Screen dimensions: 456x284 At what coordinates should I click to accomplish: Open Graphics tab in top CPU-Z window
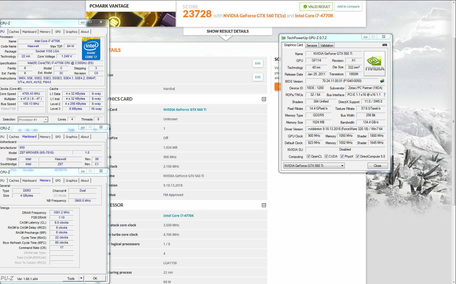pyautogui.click(x=72, y=32)
